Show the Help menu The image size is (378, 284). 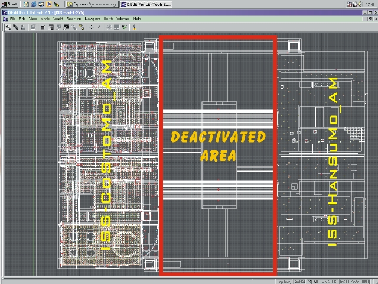click(x=137, y=19)
